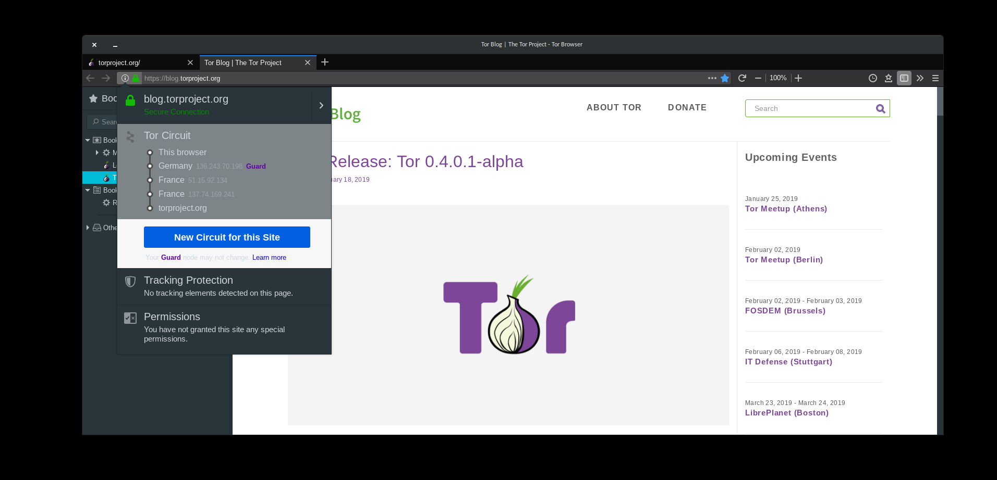997x480 pixels.
Task: Open the ABOUT TOR menu
Action: click(x=614, y=108)
